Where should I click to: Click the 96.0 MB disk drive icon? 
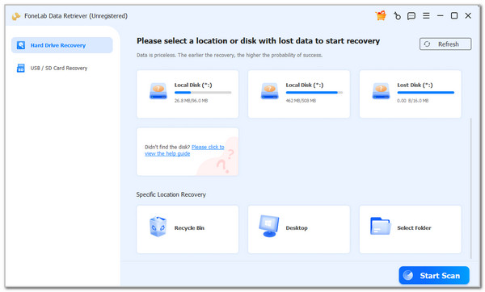(x=158, y=91)
